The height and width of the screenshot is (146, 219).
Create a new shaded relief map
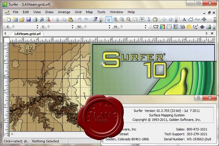(189, 27)
